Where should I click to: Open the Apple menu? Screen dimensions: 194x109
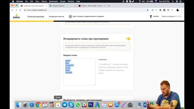(x=13, y=1)
